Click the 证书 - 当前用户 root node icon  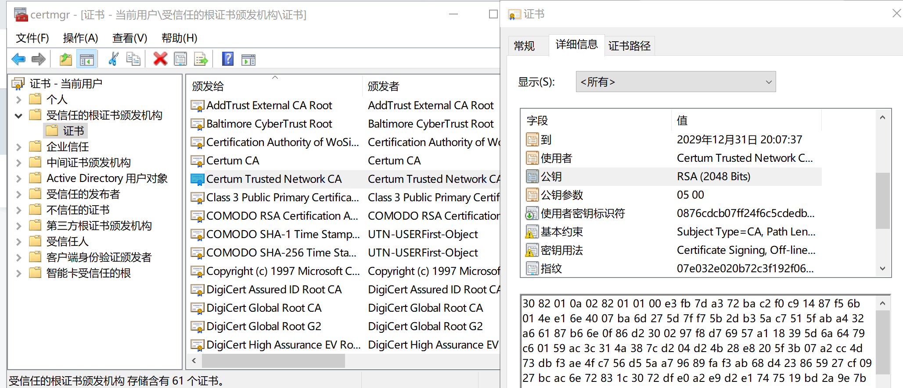click(x=18, y=83)
